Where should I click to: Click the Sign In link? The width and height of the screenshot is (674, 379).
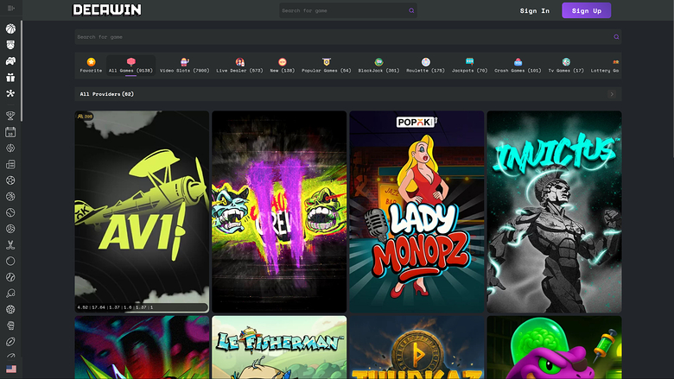point(534,11)
